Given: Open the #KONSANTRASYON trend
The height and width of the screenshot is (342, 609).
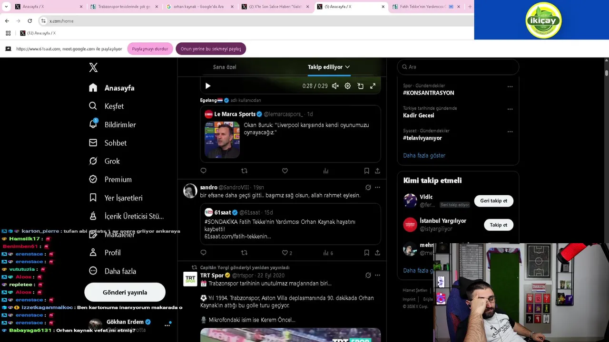Looking at the screenshot, I should 428,93.
